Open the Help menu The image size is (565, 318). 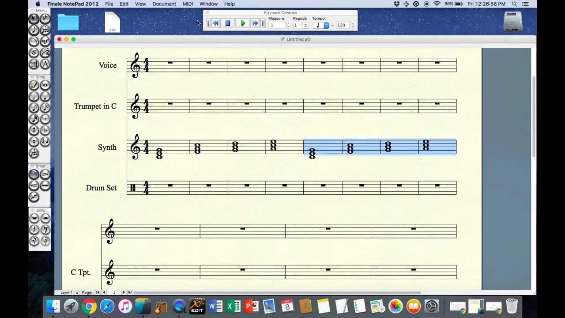(x=230, y=4)
